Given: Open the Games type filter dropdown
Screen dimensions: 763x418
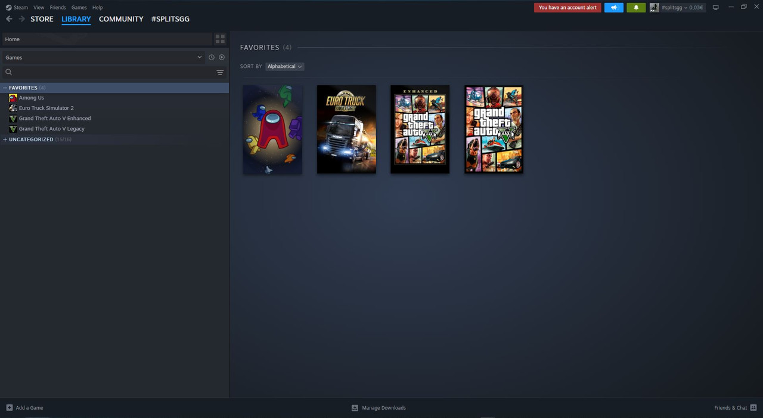Looking at the screenshot, I should [x=104, y=57].
